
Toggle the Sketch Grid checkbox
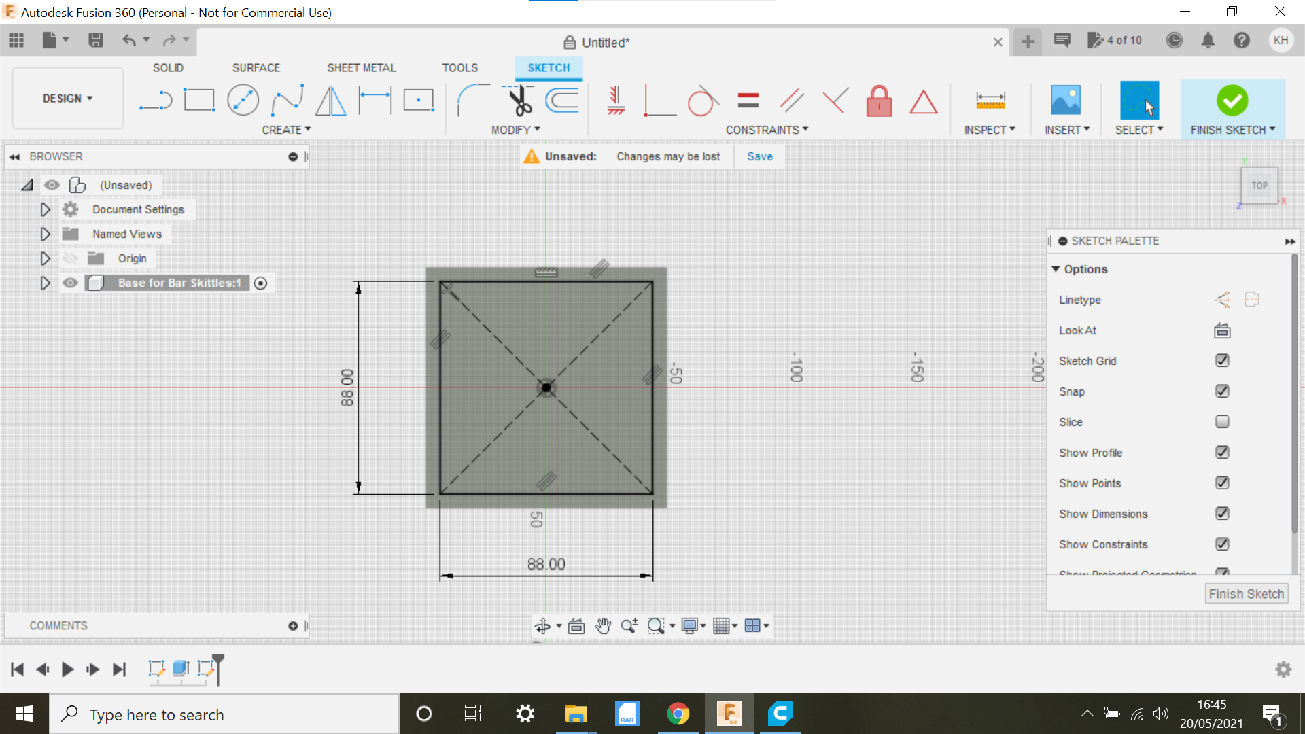1223,360
